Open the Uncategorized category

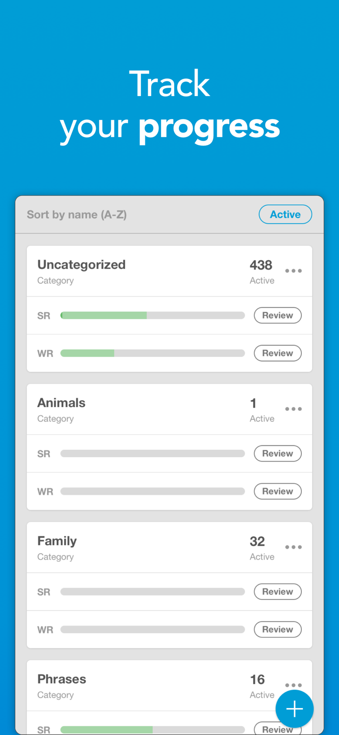coord(81,265)
